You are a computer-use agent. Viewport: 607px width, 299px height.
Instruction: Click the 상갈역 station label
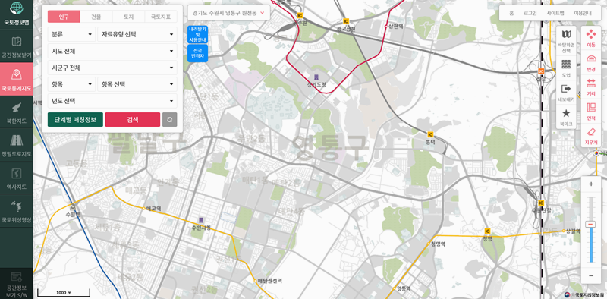(574, 231)
